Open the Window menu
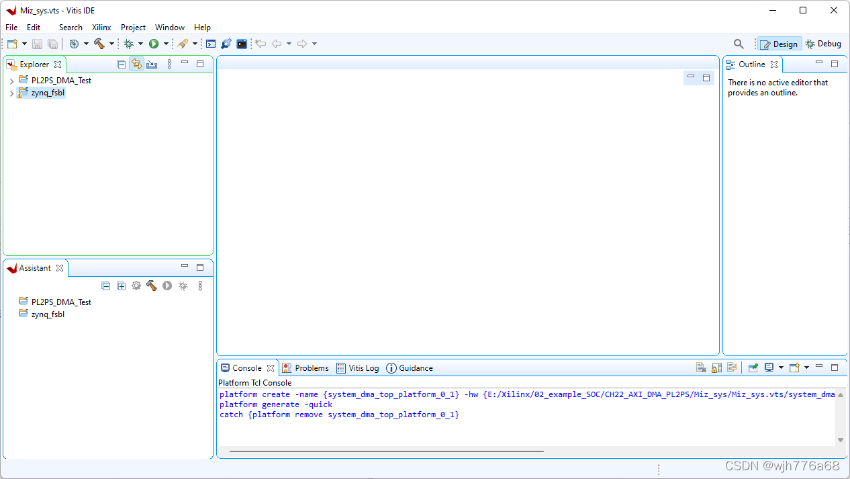The image size is (850, 479). tap(170, 28)
